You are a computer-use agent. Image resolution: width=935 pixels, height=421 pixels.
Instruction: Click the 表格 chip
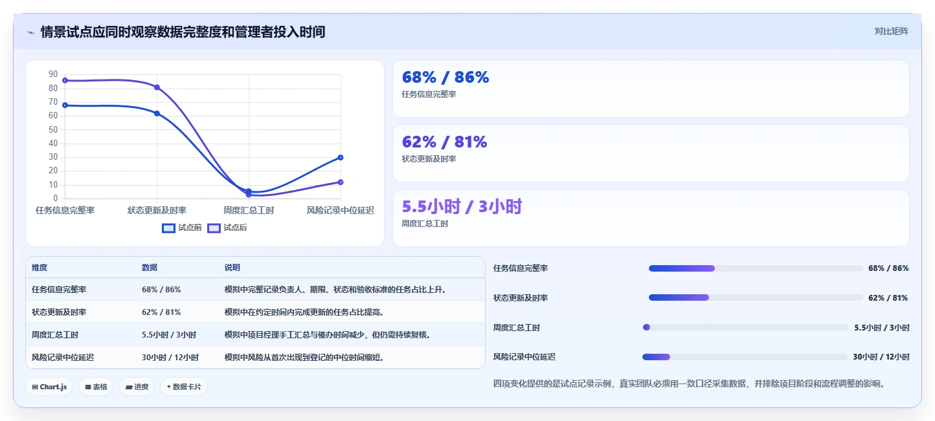point(96,387)
